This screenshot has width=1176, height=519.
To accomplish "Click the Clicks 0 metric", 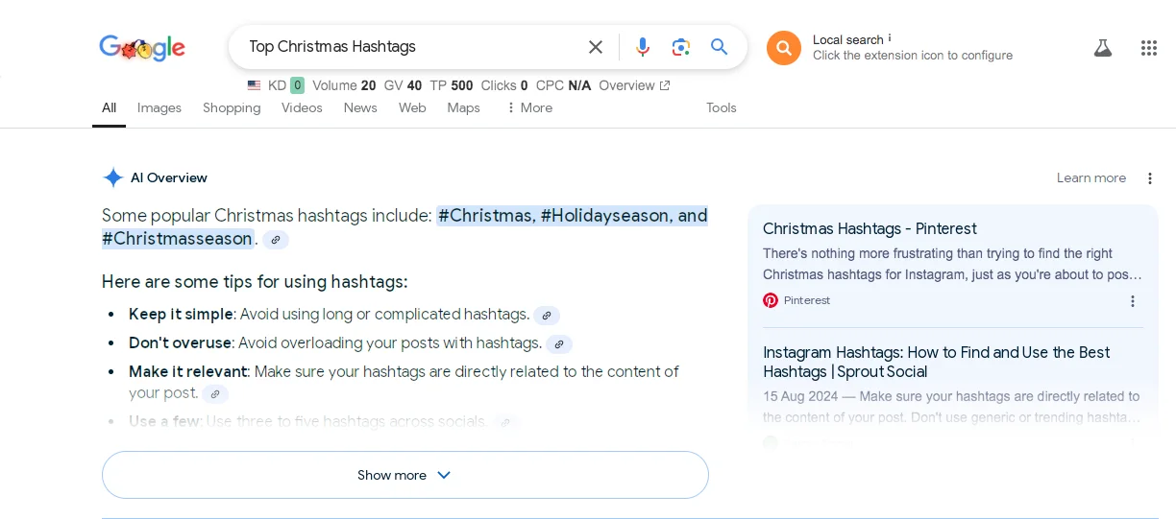I will [x=504, y=85].
